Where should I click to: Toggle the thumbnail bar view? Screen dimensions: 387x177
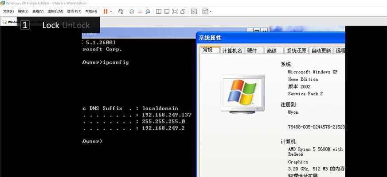(167, 12)
